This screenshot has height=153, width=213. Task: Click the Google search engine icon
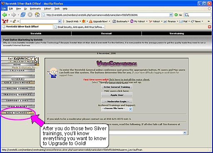pyautogui.click(x=187, y=15)
